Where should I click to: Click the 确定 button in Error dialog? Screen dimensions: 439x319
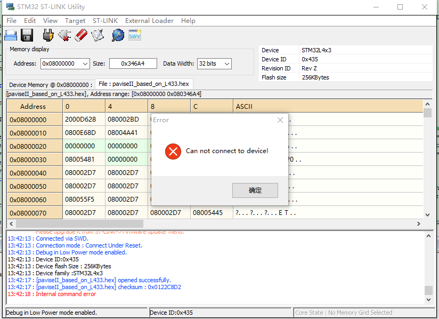(x=255, y=190)
